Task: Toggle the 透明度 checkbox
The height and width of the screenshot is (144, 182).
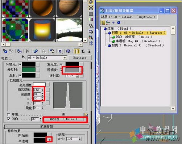Action: 61,70
